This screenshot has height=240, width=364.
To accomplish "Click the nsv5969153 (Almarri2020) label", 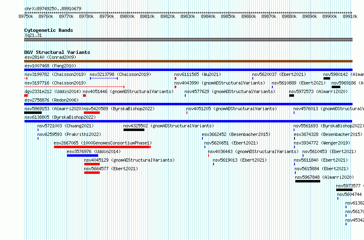I will tap(54, 109).
